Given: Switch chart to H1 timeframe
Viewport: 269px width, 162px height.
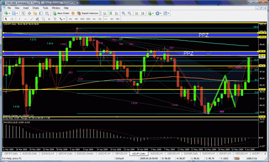Looking at the screenshot, I should pyautogui.click(x=94, y=19).
